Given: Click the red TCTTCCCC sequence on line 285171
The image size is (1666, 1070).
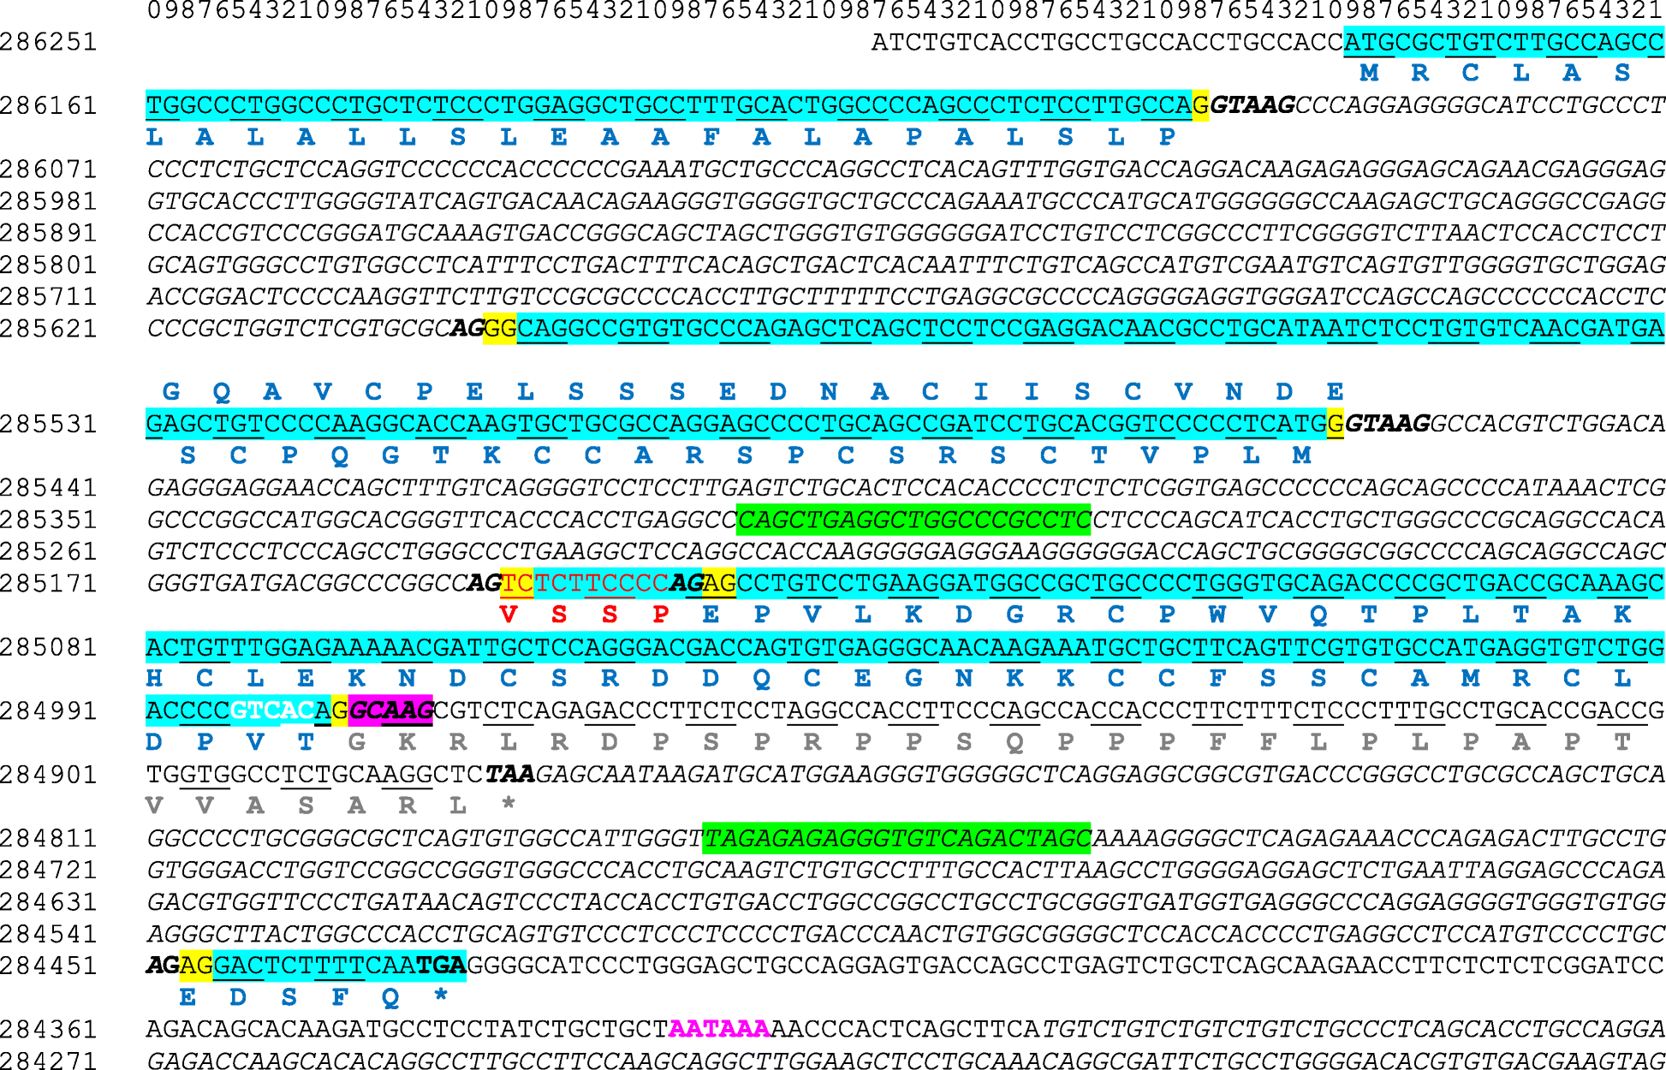Looking at the screenshot, I should [602, 583].
